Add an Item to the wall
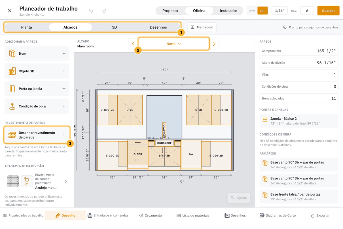This screenshot has height=229, width=343. pos(37,54)
